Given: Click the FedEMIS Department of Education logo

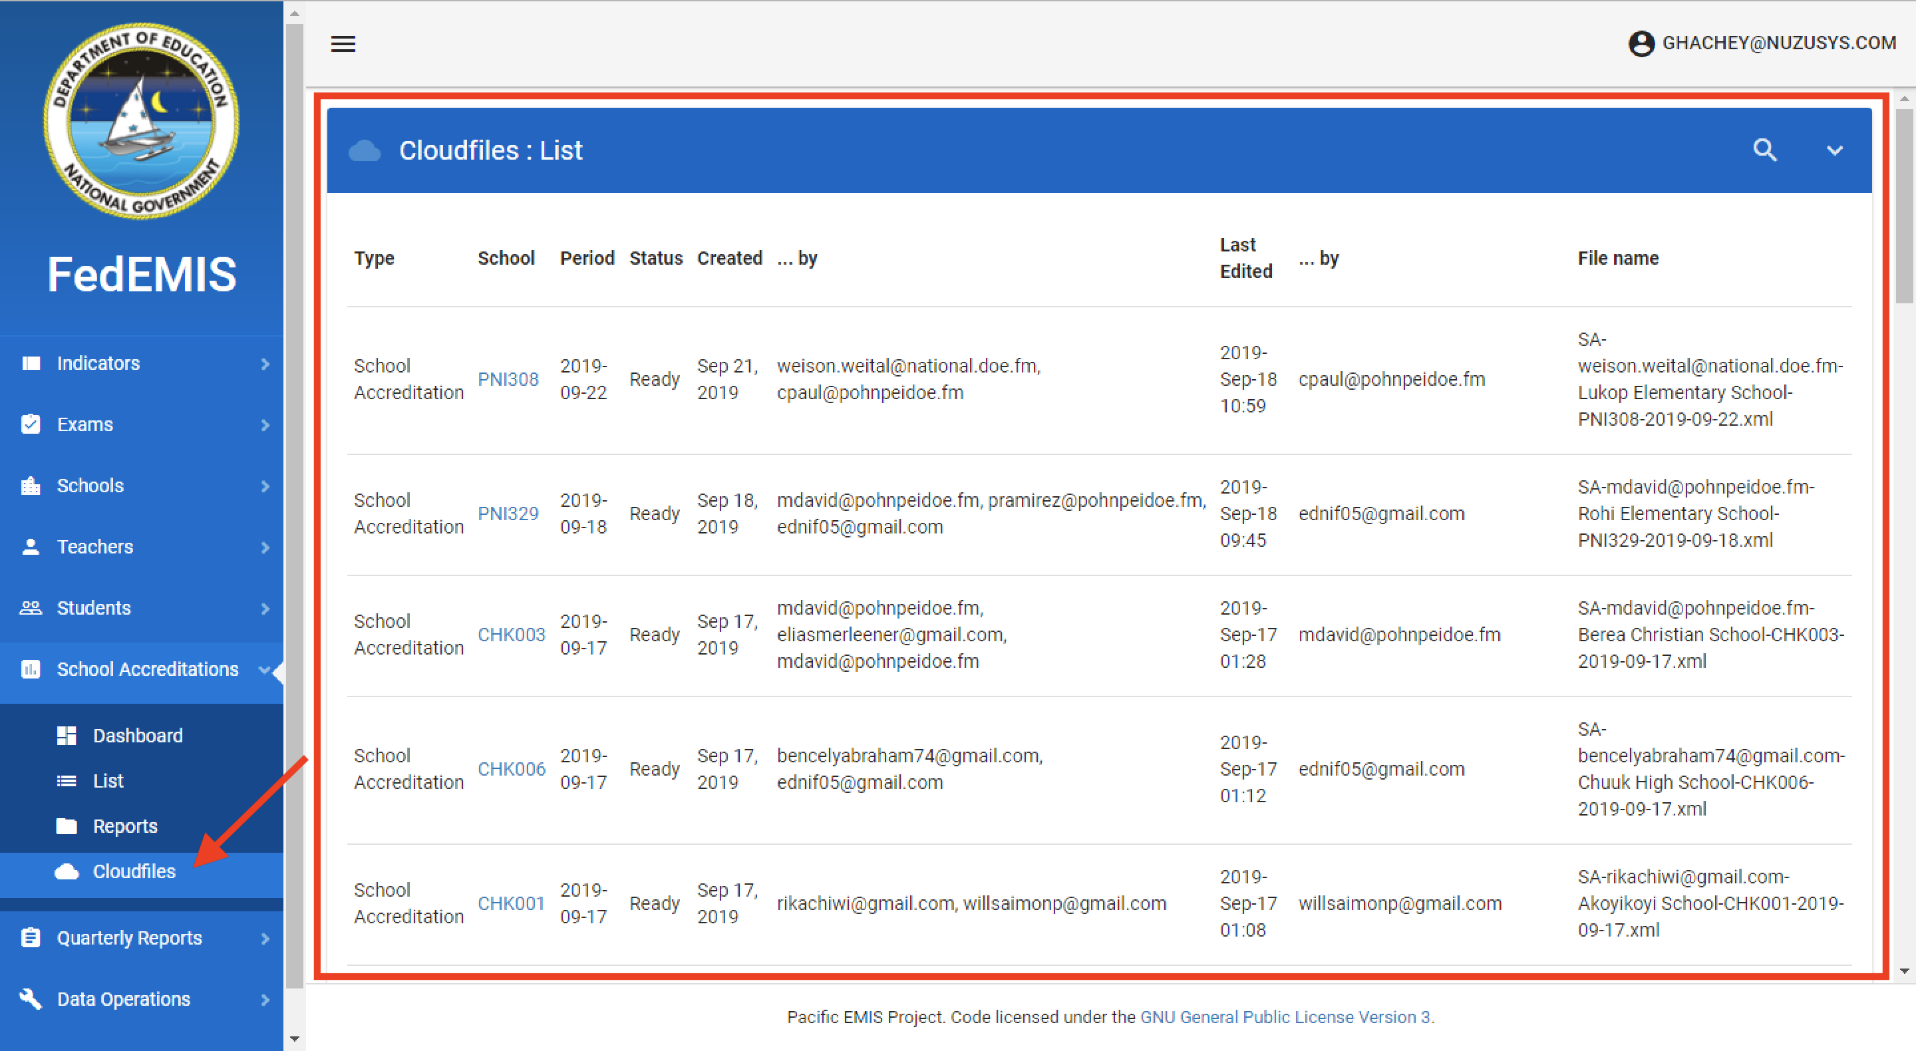Looking at the screenshot, I should [x=141, y=120].
